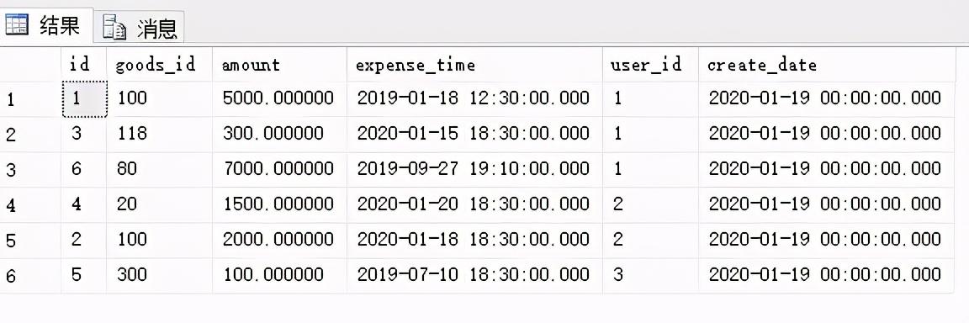This screenshot has width=969, height=323.
Task: Click the amount cell 5000.000000
Action: point(279,98)
